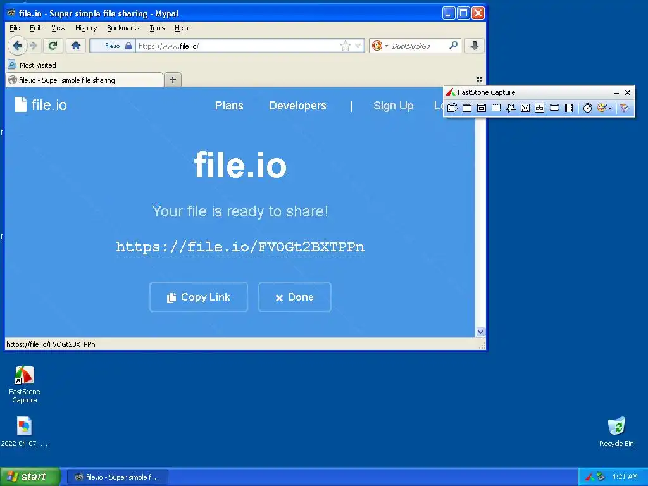Screen dimensions: 648x486
Task: Open the View menu
Action: (58, 28)
